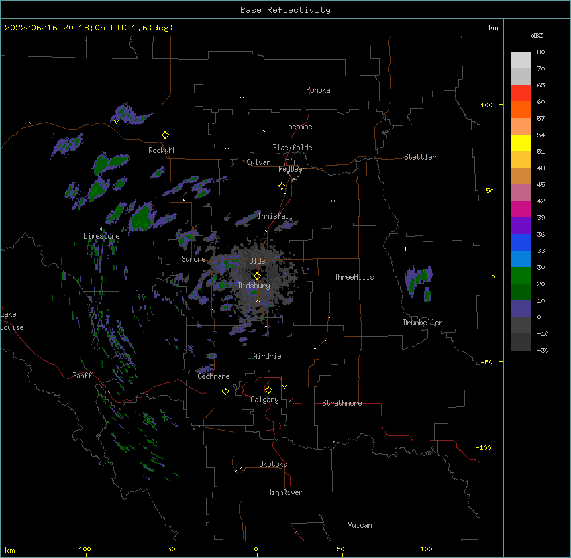This screenshot has height=558, width=571.
Task: Click the Lake Louise label
Action: point(12,321)
